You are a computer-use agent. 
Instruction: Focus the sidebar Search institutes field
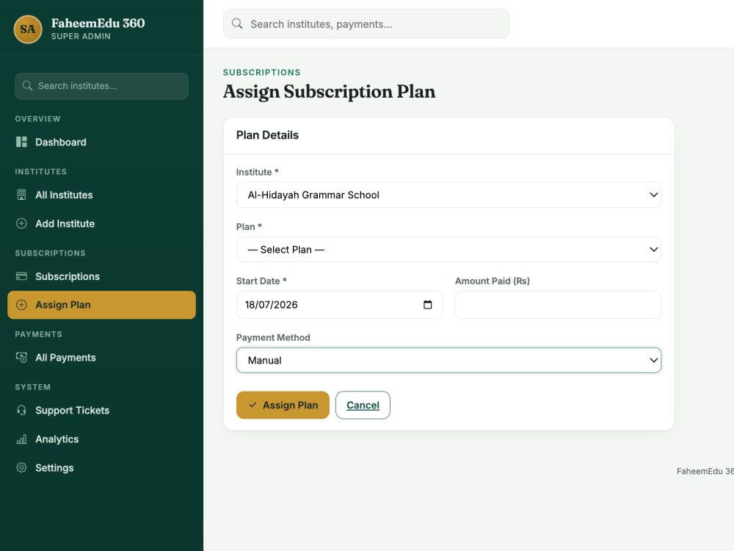point(101,86)
